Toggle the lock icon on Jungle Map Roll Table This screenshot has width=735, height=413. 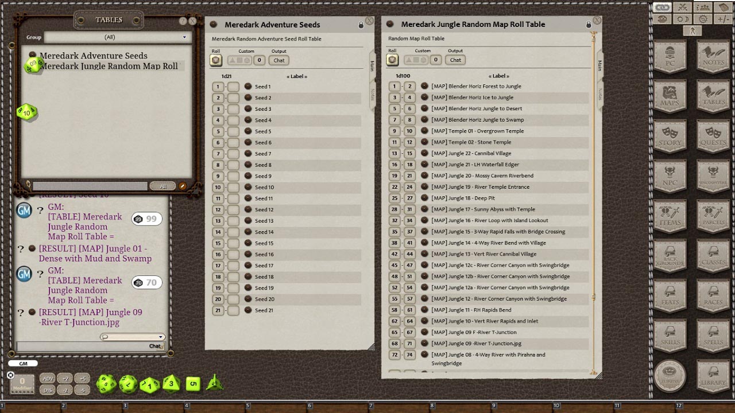588,24
